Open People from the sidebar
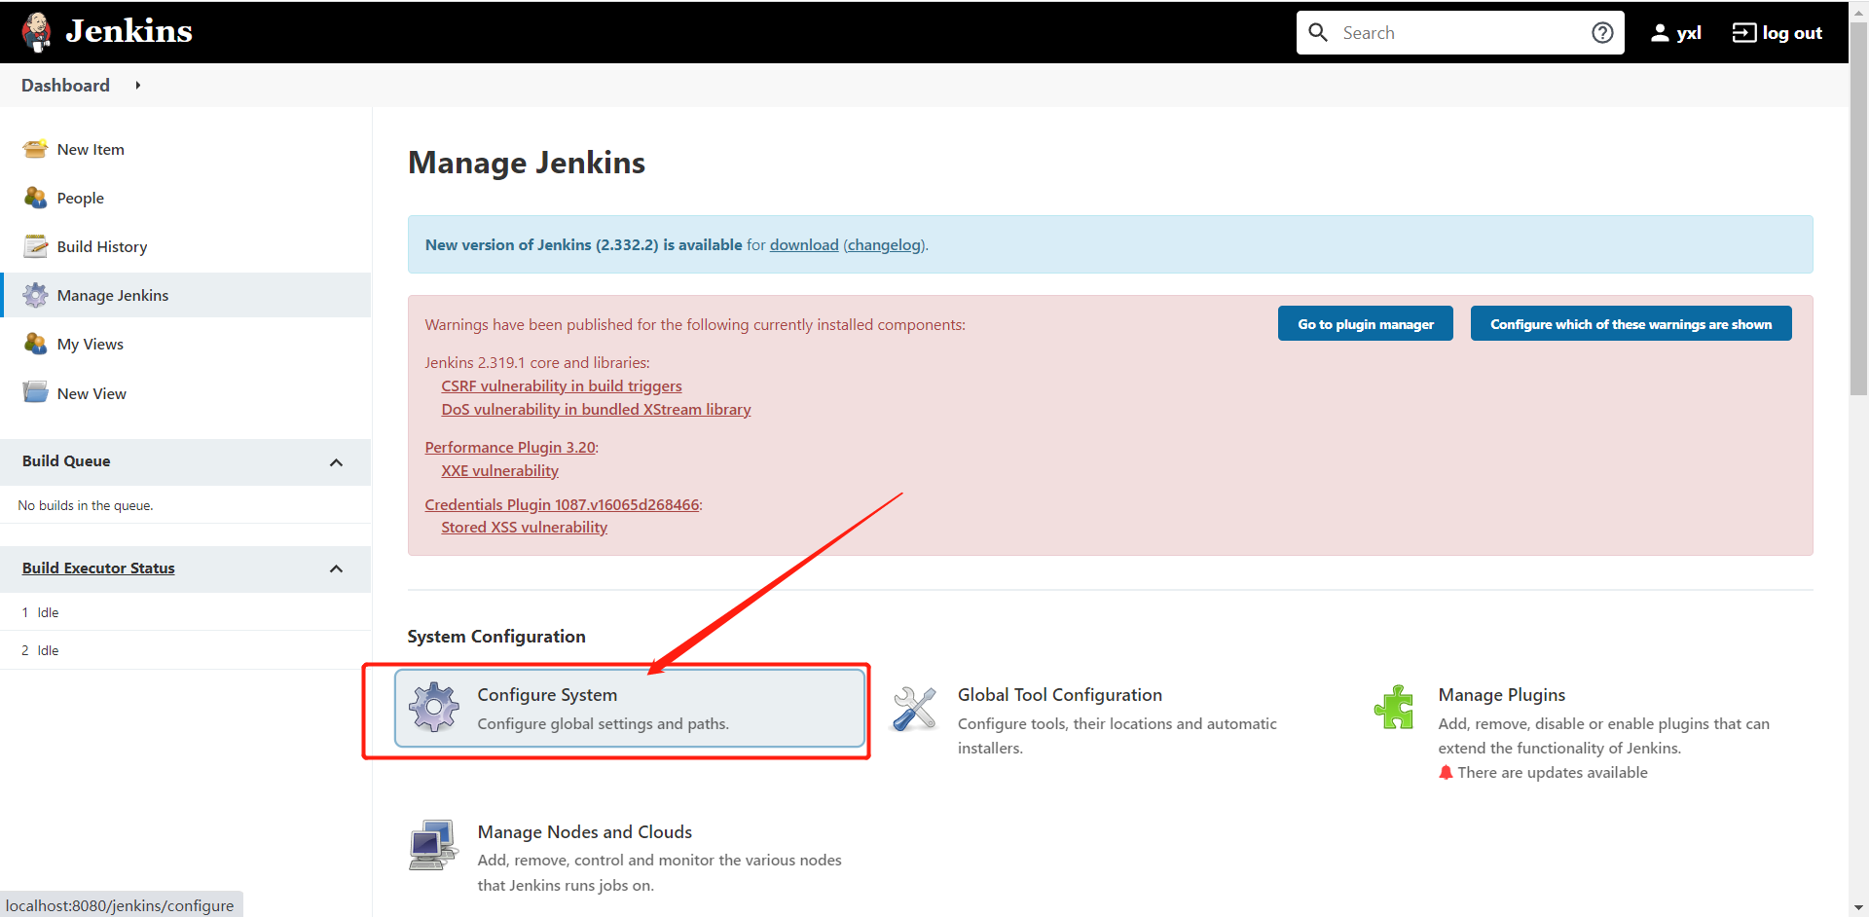Image resolution: width=1869 pixels, height=917 pixels. click(x=80, y=199)
